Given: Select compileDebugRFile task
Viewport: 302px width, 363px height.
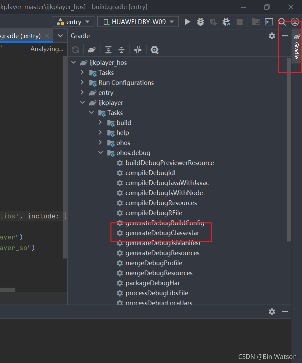Looking at the screenshot, I should pyautogui.click(x=154, y=213).
